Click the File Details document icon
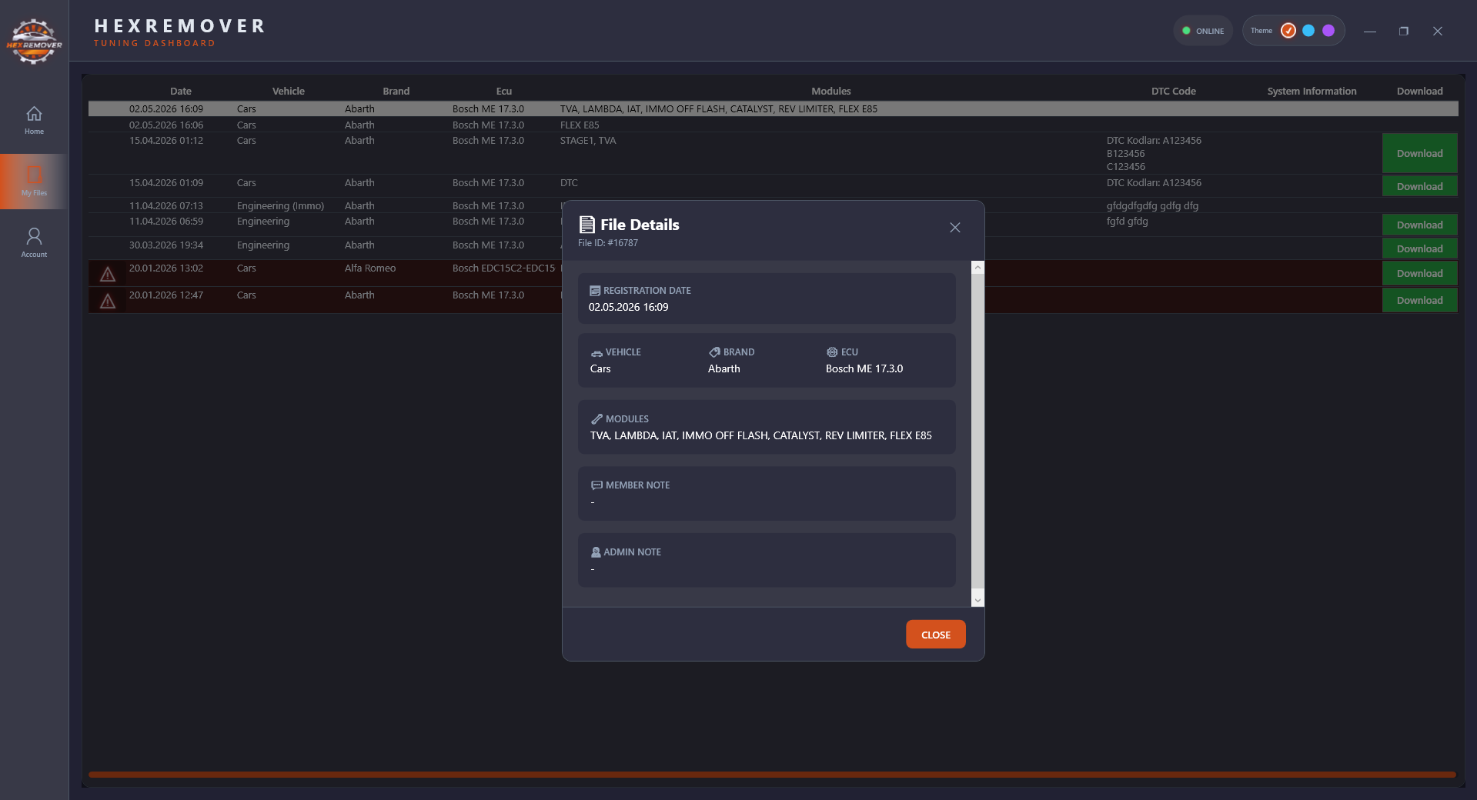 [x=587, y=225]
